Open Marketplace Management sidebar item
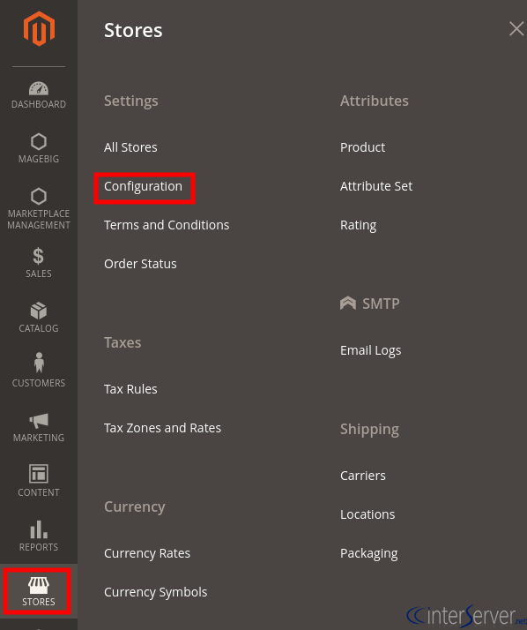Image resolution: width=527 pixels, height=630 pixels. tap(39, 208)
